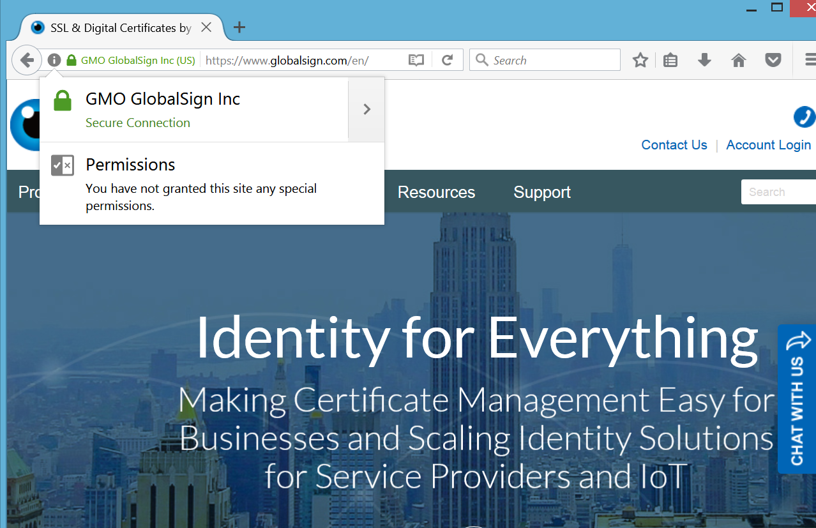Click the site information (i) icon

(54, 61)
